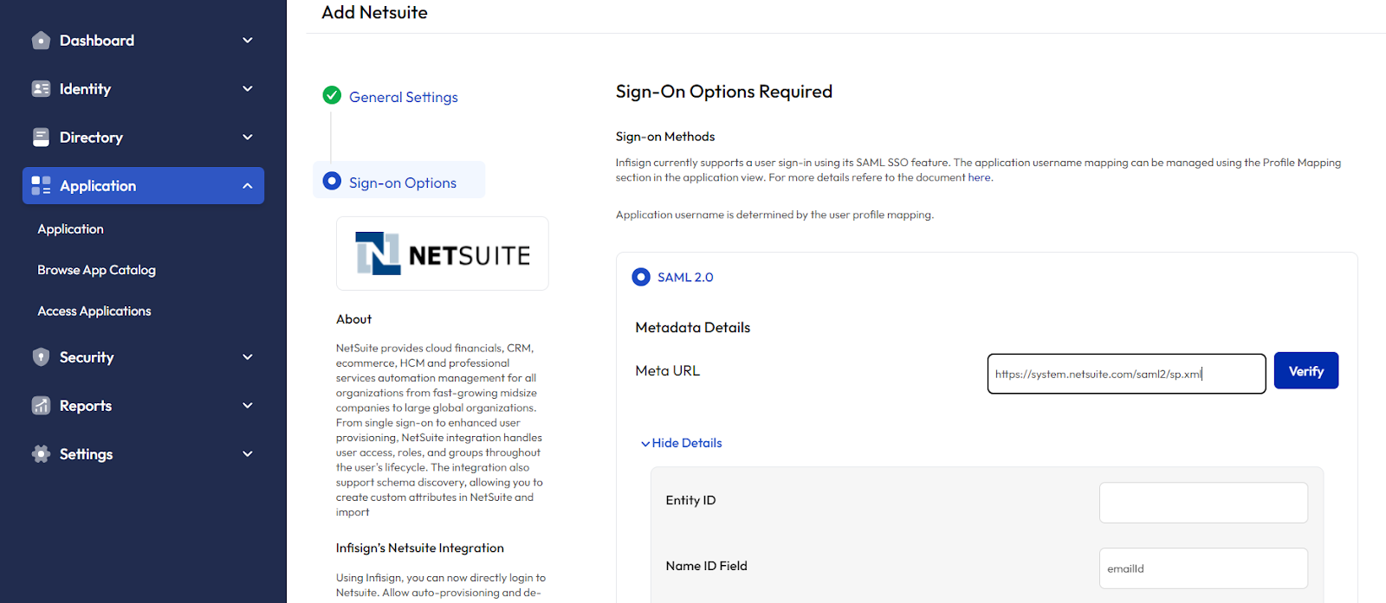Click the Identity card icon in sidebar
This screenshot has height=603, width=1386.
[41, 89]
